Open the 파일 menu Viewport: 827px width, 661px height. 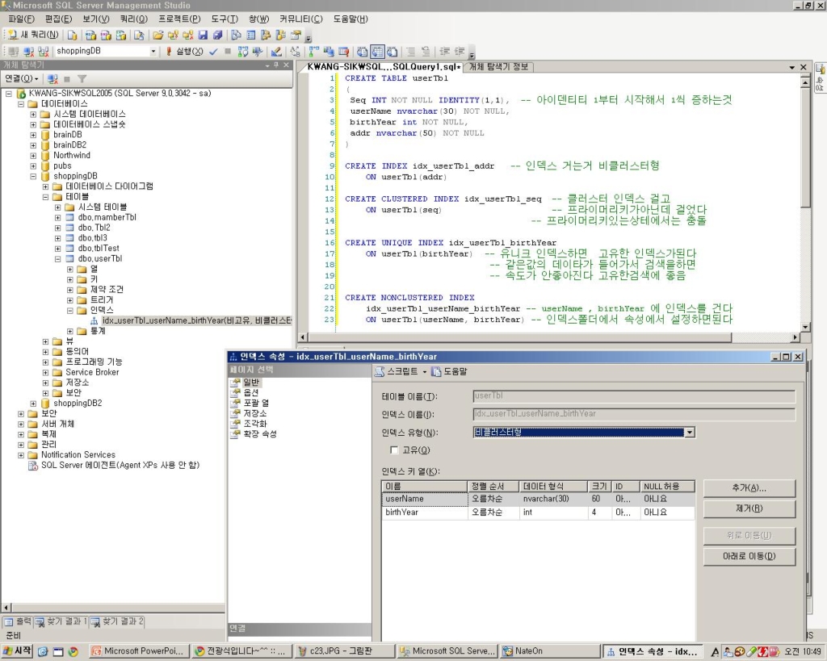tap(22, 19)
